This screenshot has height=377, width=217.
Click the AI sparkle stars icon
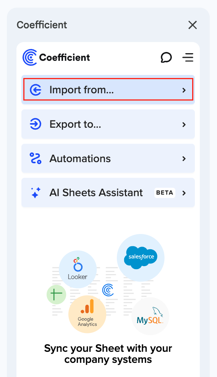(36, 193)
